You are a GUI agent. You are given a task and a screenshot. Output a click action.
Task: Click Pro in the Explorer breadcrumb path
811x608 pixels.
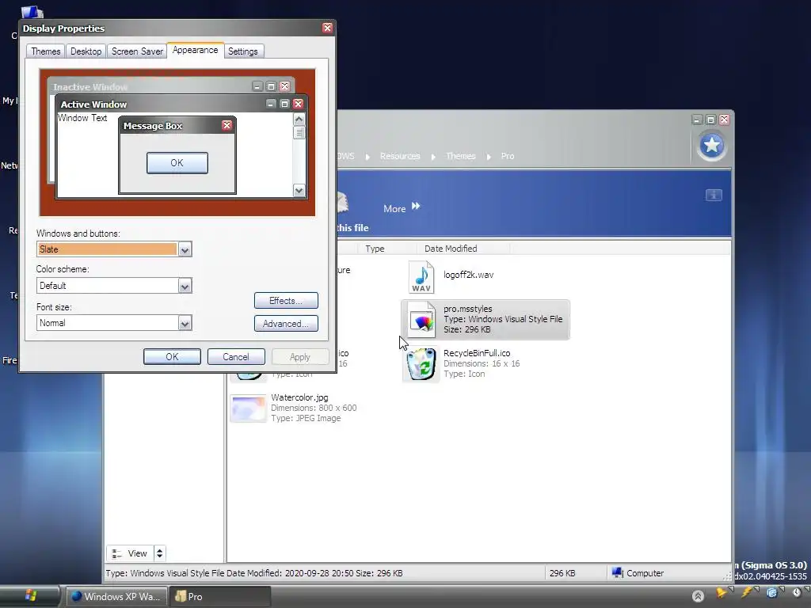click(x=508, y=156)
